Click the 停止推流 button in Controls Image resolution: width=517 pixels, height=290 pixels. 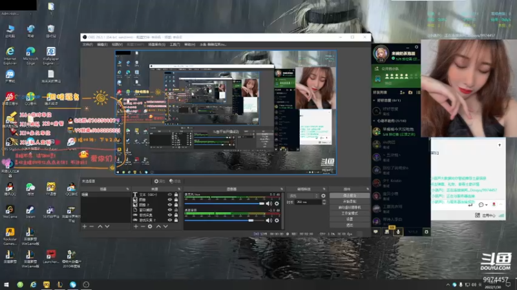tap(350, 196)
